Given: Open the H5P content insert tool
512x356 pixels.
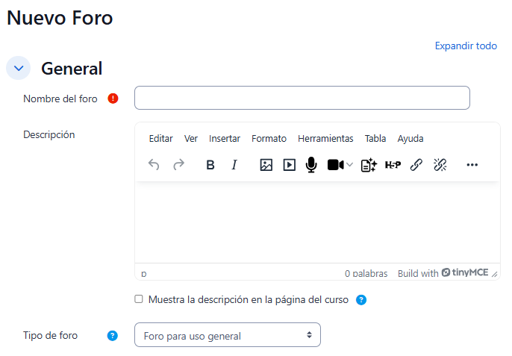Looking at the screenshot, I should [393, 165].
